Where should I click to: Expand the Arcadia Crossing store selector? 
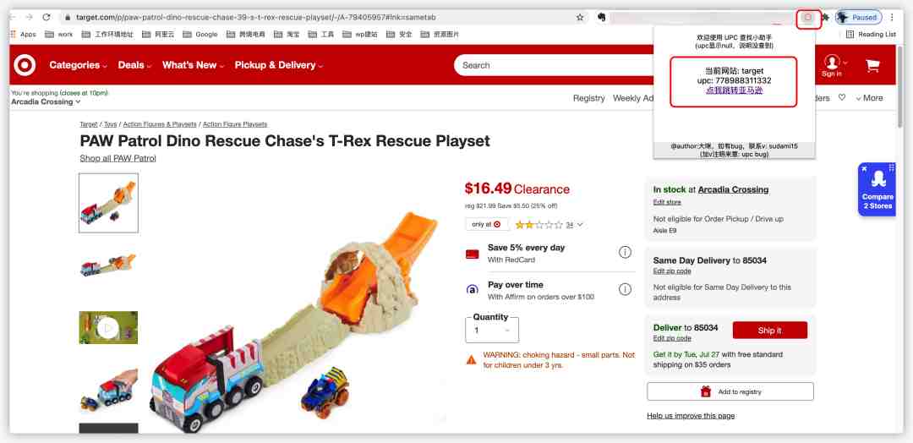(x=46, y=101)
